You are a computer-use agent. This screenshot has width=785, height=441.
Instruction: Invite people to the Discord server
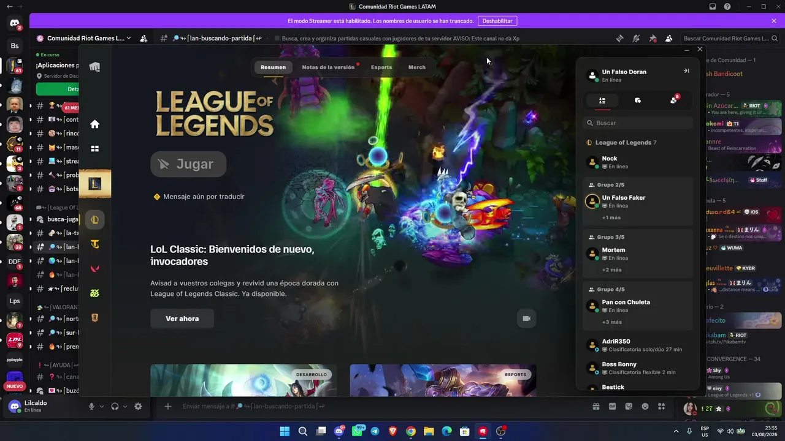144,38
